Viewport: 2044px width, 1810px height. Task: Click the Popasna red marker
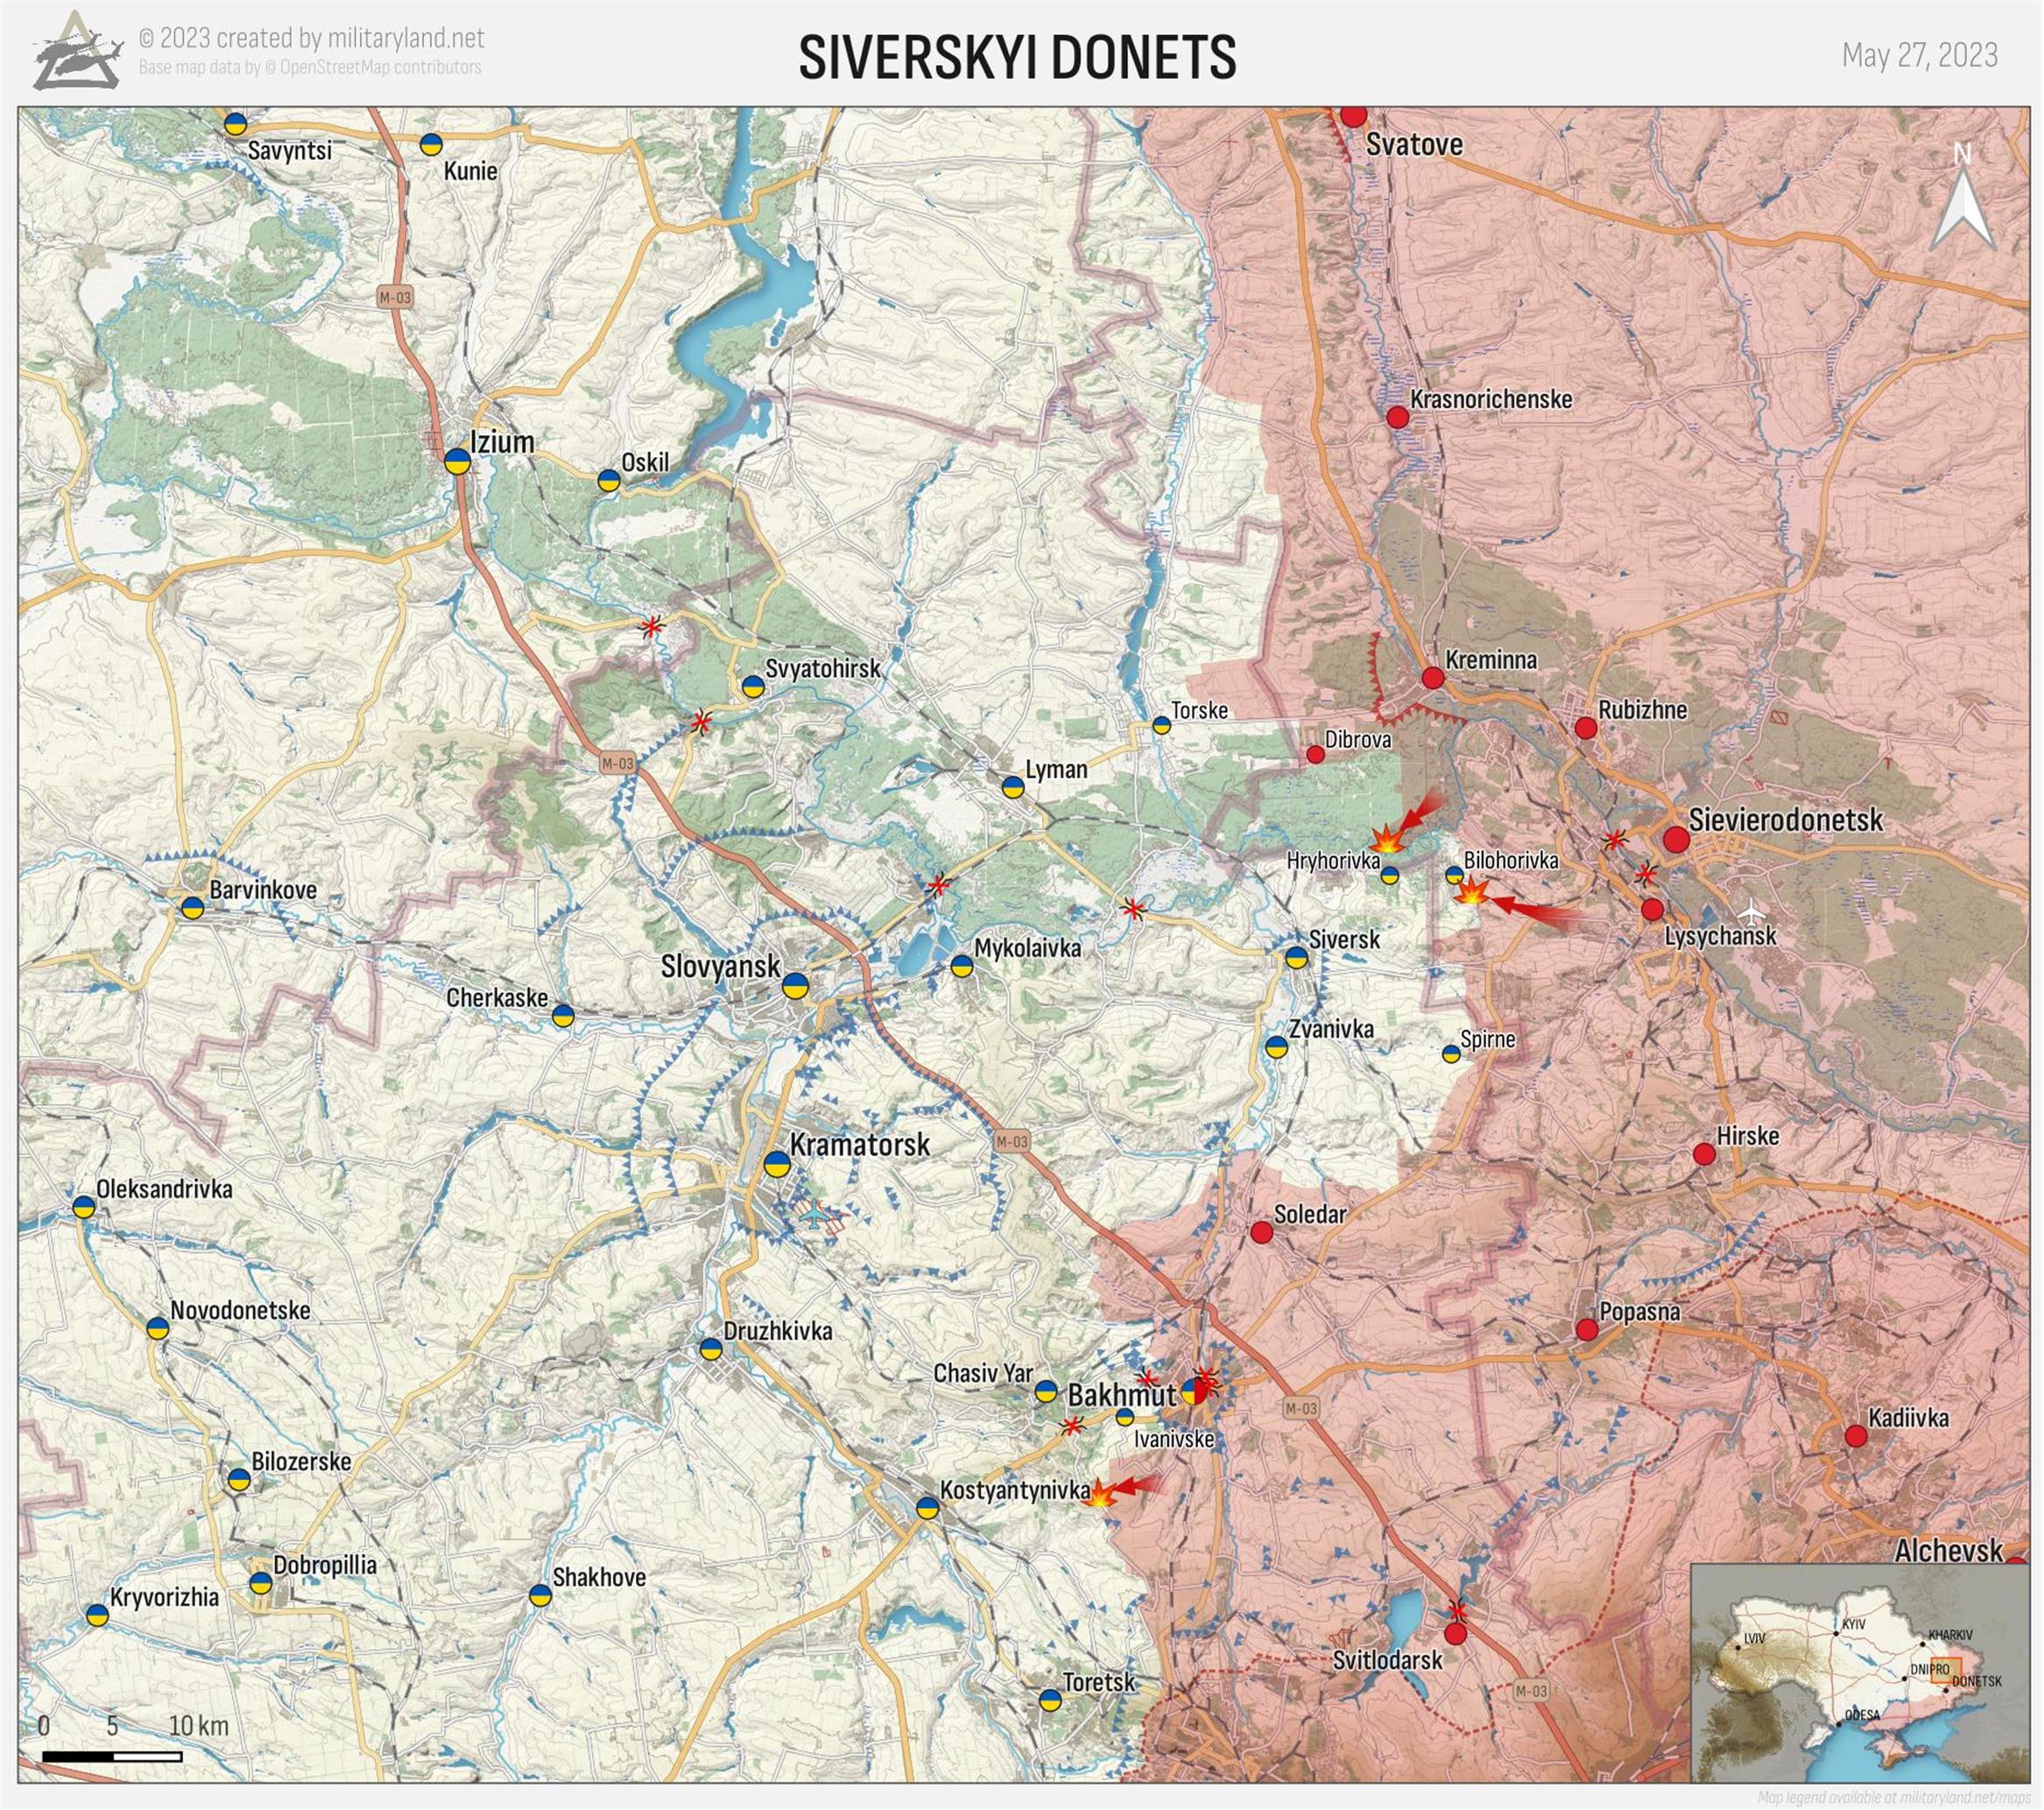(1587, 1329)
